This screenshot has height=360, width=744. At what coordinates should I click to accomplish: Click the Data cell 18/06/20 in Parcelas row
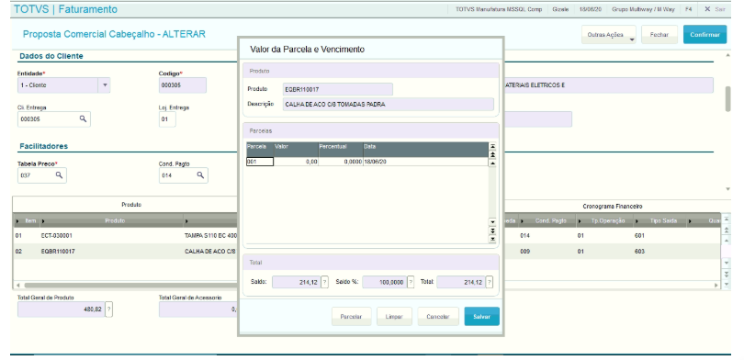pos(425,162)
